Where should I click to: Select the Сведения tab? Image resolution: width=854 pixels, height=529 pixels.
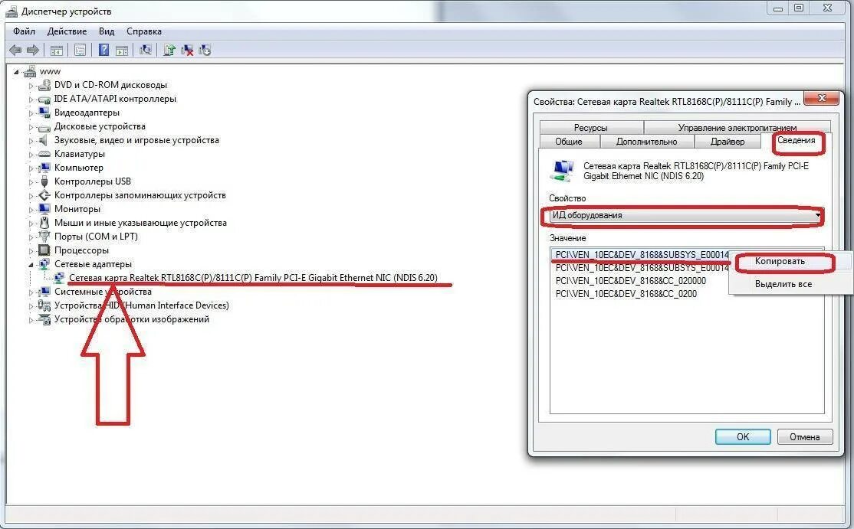click(797, 140)
